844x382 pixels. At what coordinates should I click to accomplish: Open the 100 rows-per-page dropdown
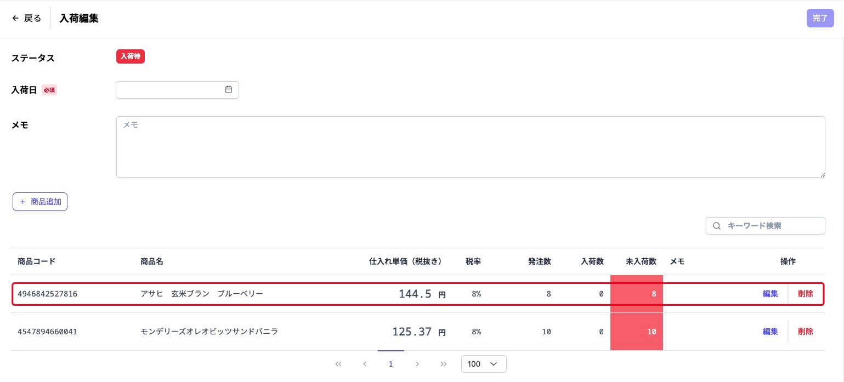[484, 364]
